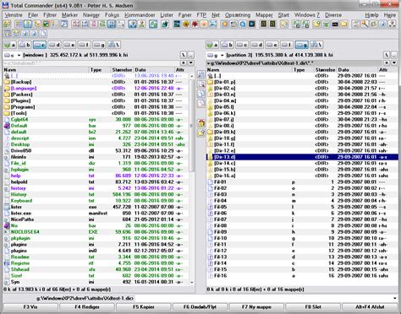Screen dimensions: 401x314
Task: Click the second icon in middle vertical bar
Action: point(201,84)
